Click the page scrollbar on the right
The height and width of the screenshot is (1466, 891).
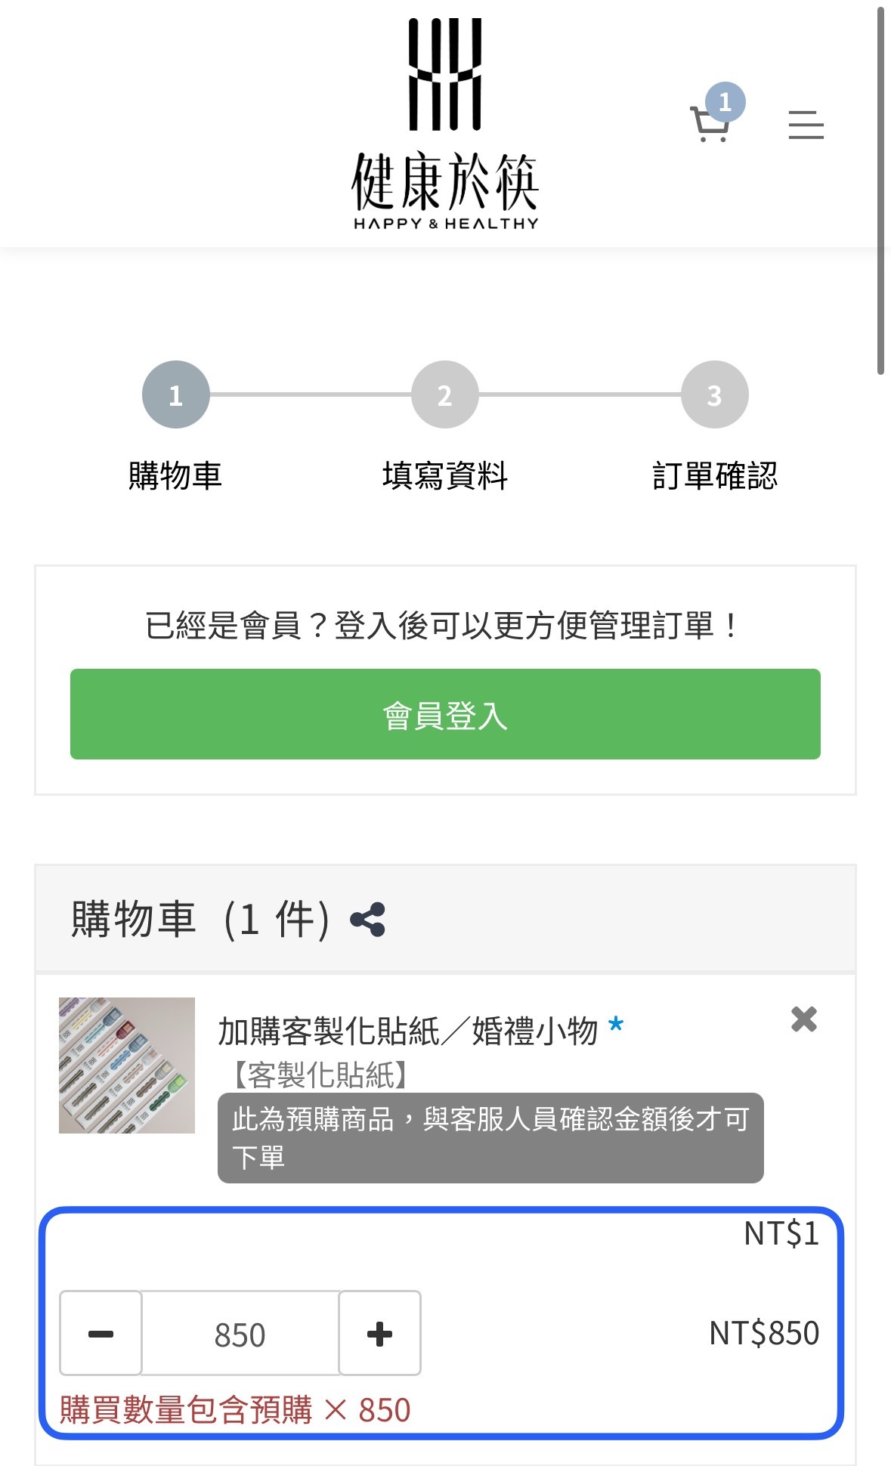pyautogui.click(x=880, y=189)
